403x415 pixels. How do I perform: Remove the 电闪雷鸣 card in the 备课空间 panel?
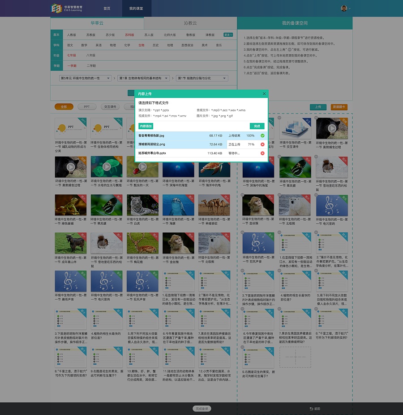pyautogui.click(x=316, y=195)
